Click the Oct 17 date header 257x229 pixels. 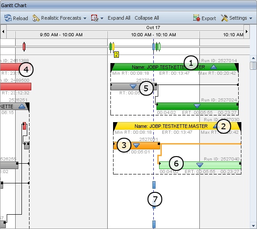(x=153, y=28)
